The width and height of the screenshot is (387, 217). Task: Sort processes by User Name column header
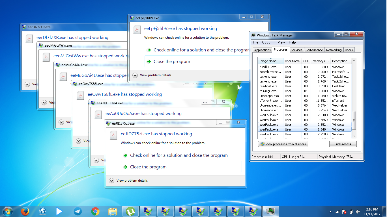(x=293, y=61)
